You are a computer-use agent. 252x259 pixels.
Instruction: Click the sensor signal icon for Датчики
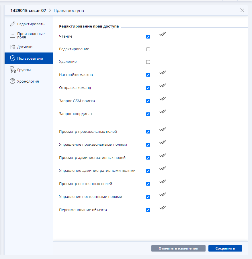pos(13,47)
